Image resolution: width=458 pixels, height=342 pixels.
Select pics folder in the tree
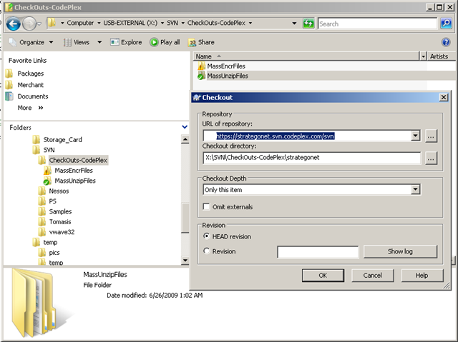coord(54,253)
